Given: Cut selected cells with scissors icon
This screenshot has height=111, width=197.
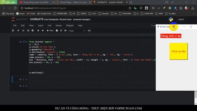Looking at the screenshot, I should pos(23,31).
